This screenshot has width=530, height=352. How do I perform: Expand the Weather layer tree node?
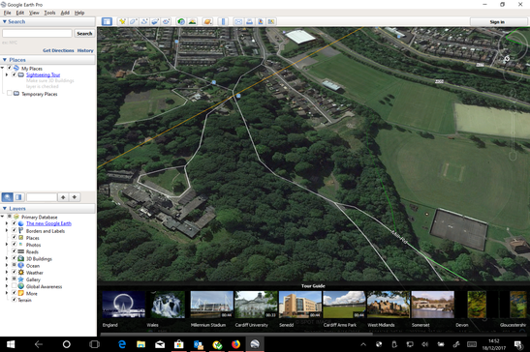(x=6, y=272)
